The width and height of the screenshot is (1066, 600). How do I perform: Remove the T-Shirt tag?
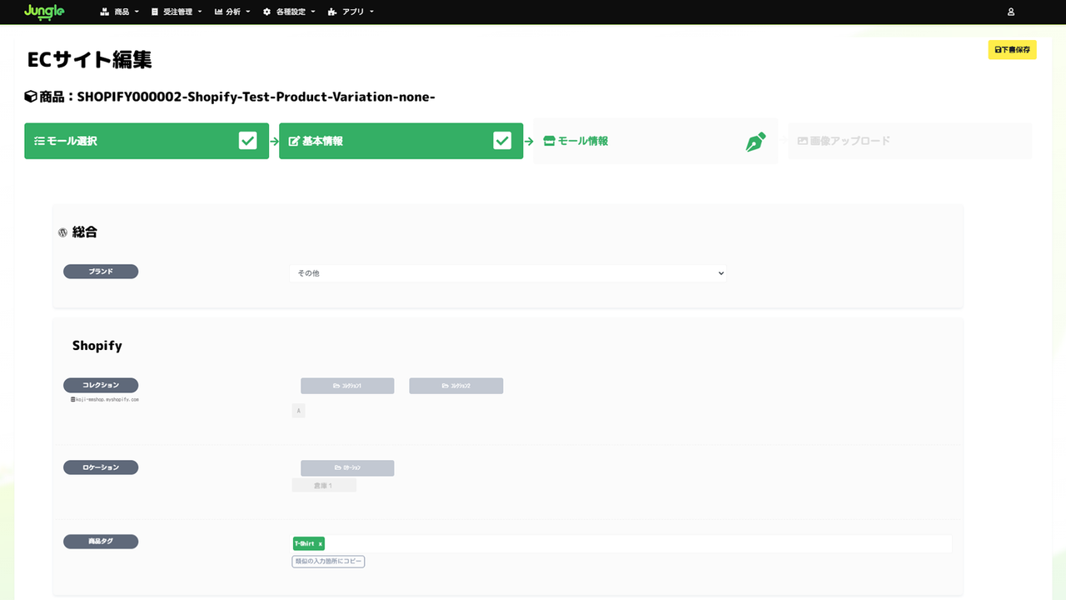(x=321, y=543)
